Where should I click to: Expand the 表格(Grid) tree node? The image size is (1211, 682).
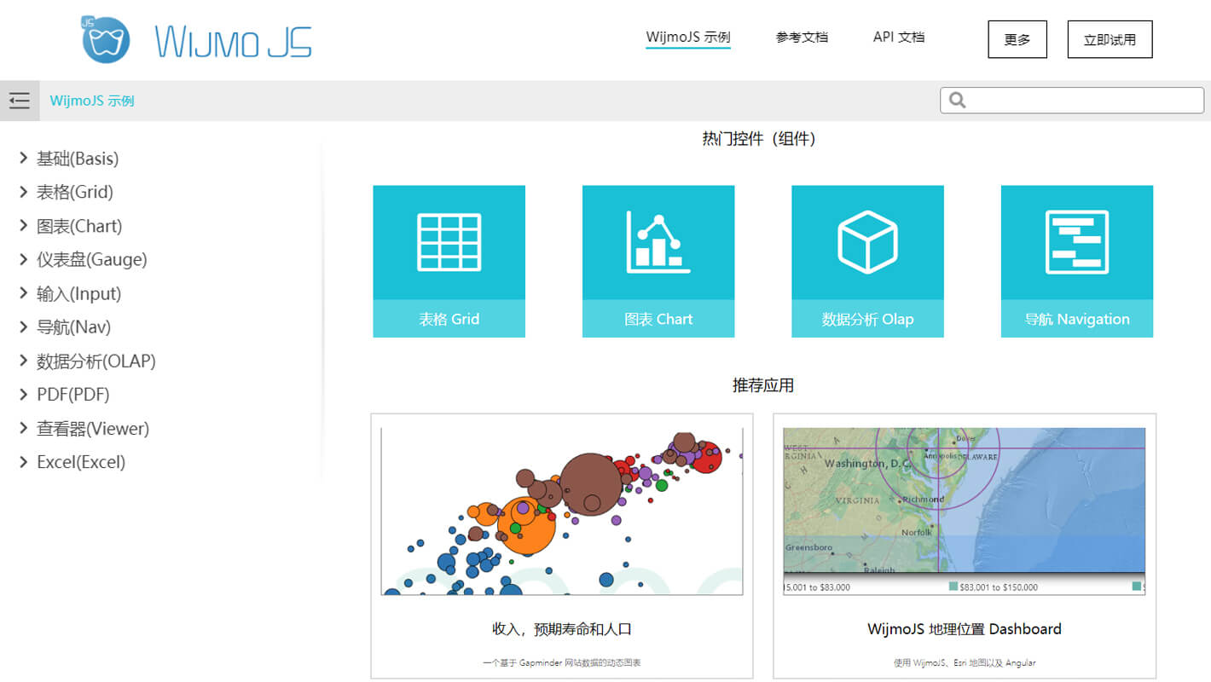24,192
